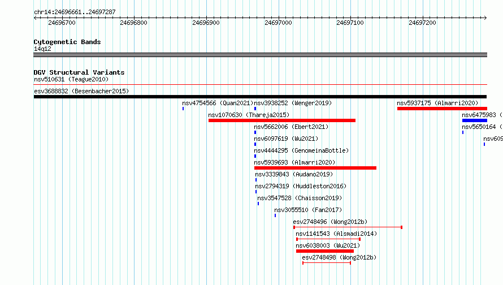Open variant nsv3055510 (Fan2017) label
This screenshot has width=503, height=285.
[x=308, y=210]
